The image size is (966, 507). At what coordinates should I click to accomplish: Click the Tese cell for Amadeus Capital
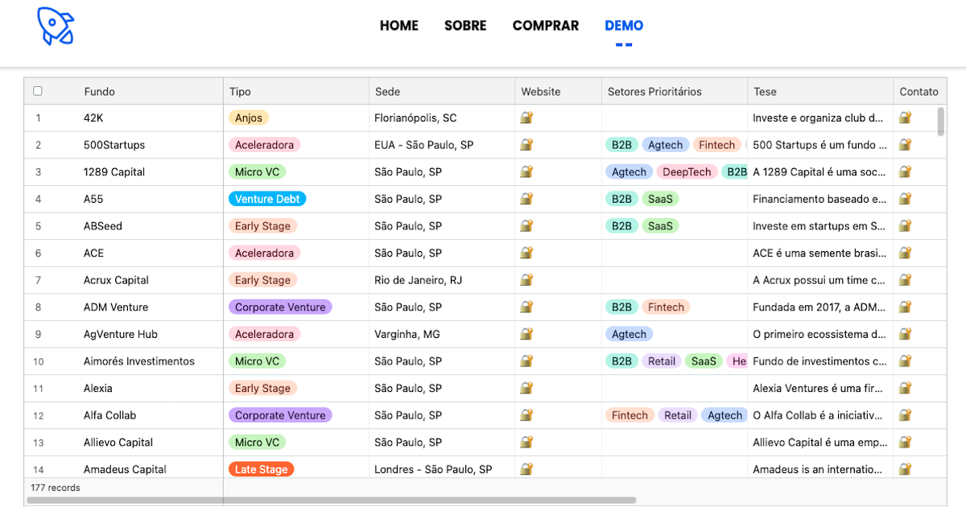820,469
